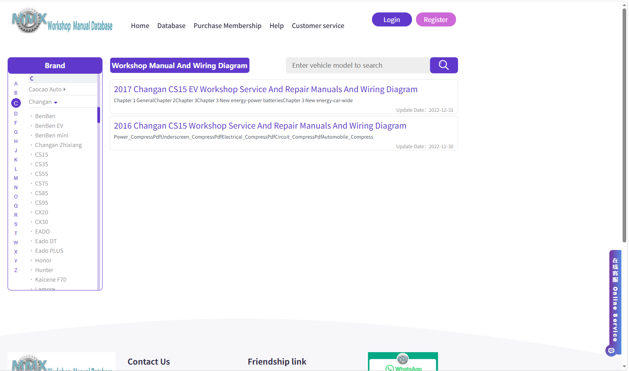
Task: Open the BenBen EV model
Action: tap(49, 126)
